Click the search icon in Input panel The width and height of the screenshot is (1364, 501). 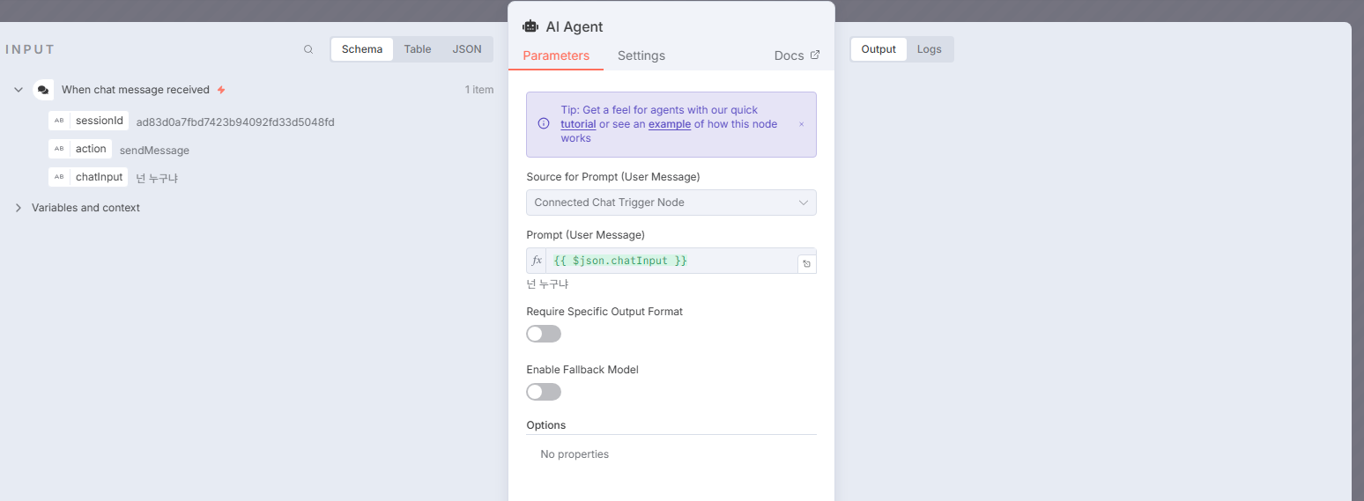point(308,49)
